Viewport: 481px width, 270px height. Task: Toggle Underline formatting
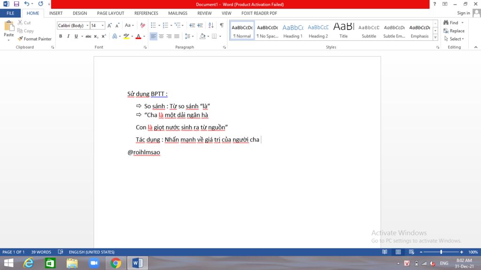(x=76, y=36)
